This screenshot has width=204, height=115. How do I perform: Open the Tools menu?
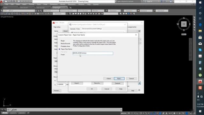pos(39,4)
